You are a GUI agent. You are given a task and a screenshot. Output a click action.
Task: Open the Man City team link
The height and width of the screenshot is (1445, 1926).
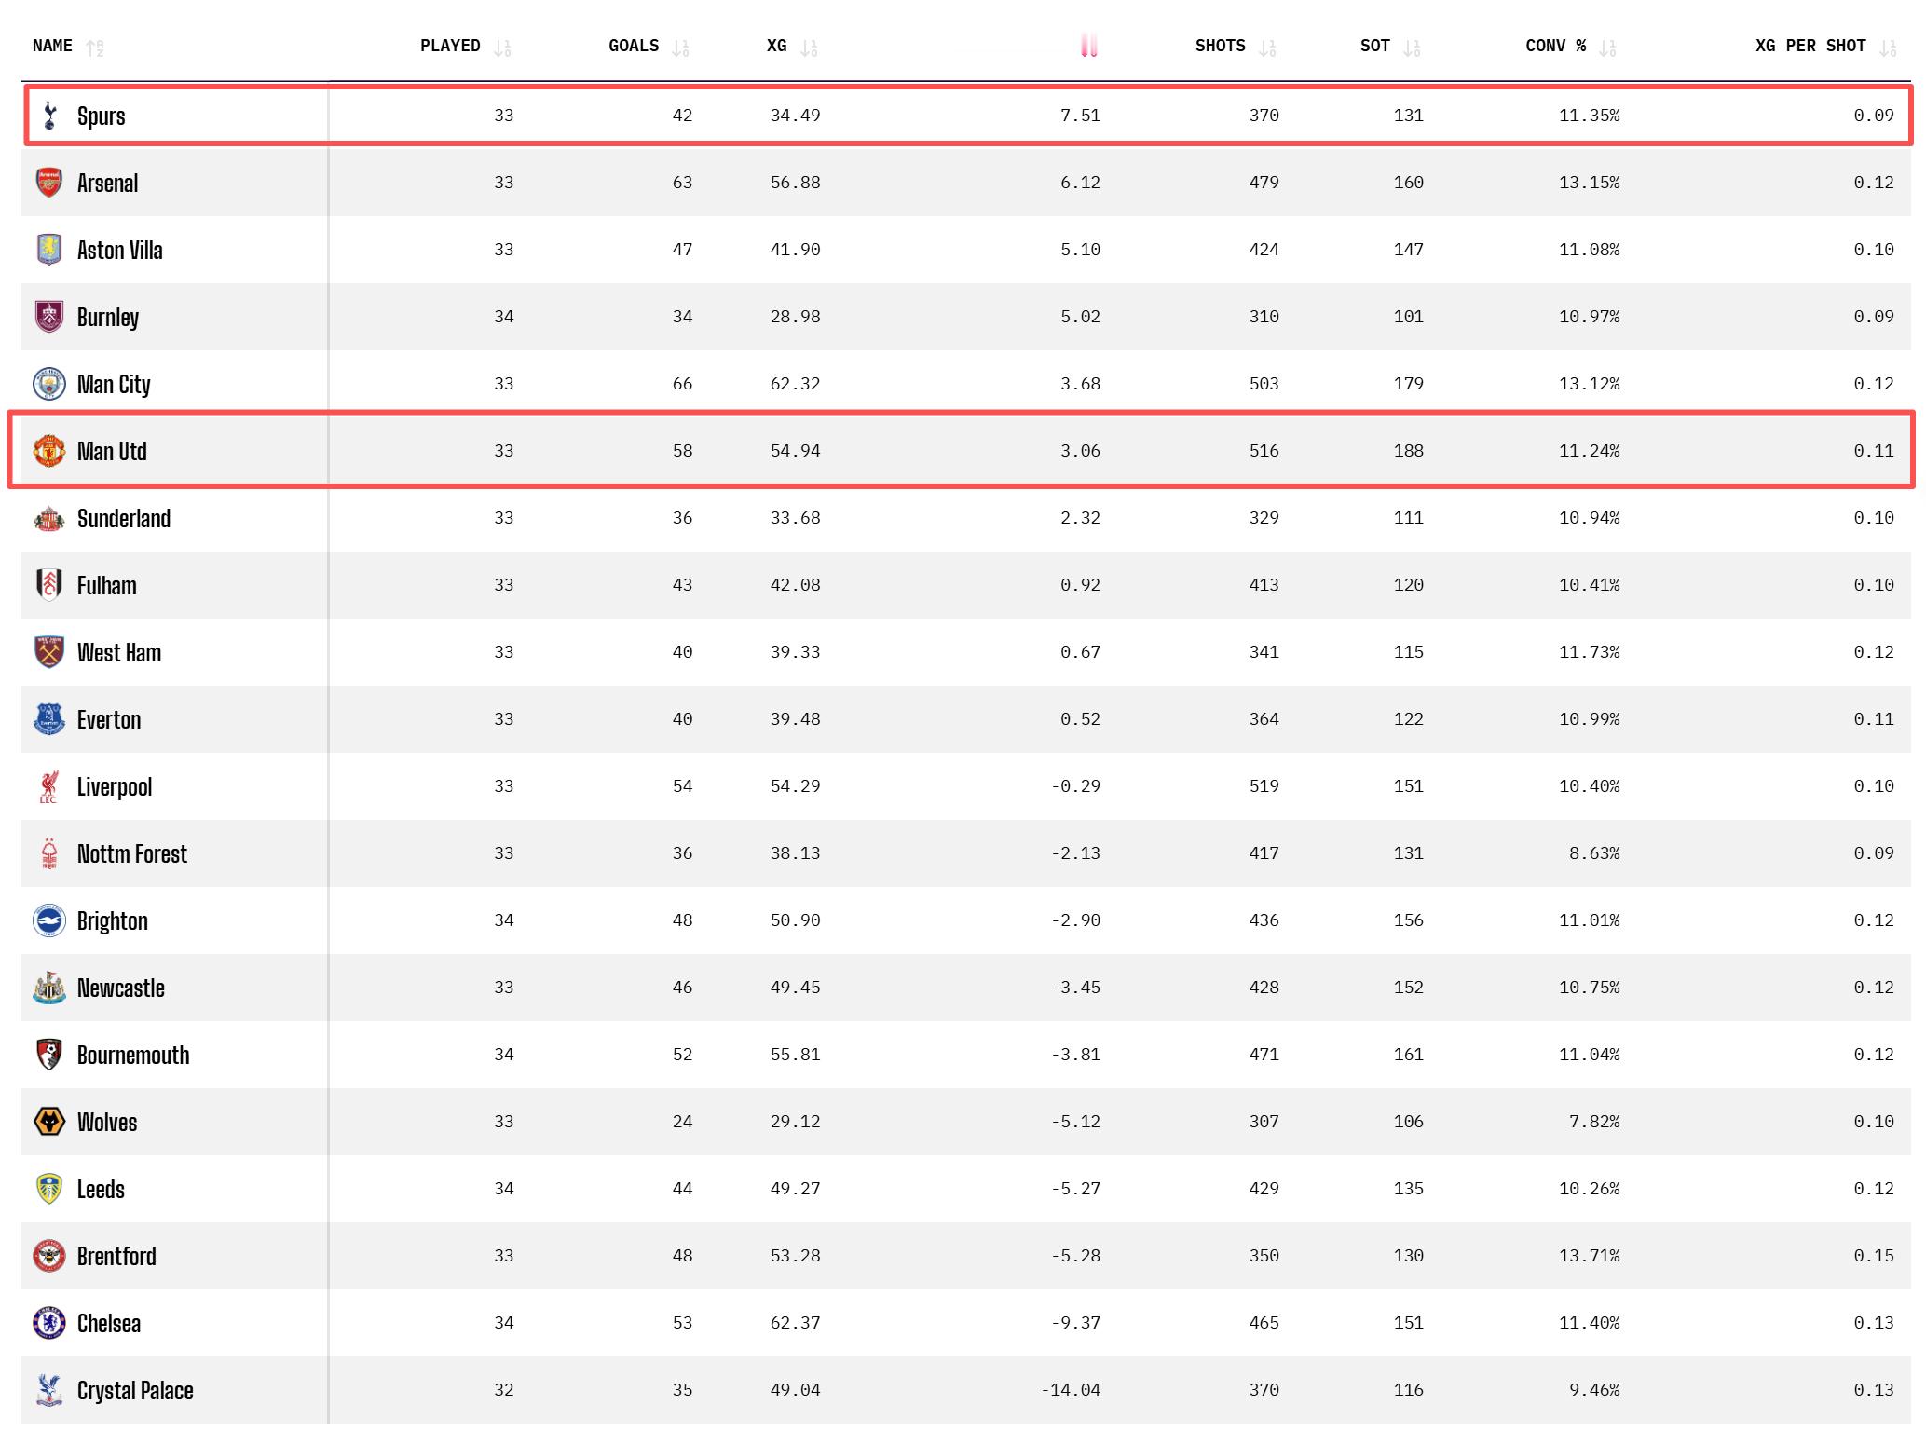114,384
